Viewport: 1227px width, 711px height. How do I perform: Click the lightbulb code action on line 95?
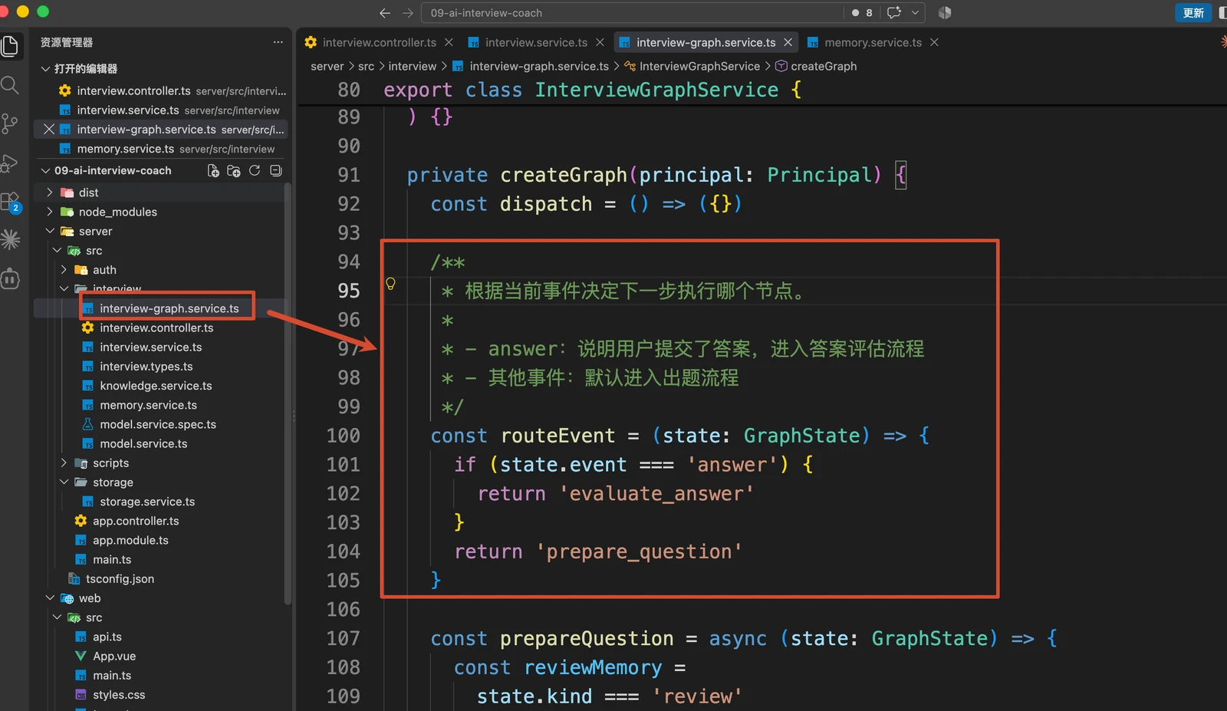click(390, 285)
